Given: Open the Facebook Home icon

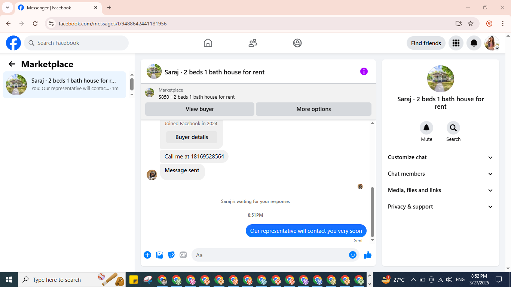Looking at the screenshot, I should 208,43.
